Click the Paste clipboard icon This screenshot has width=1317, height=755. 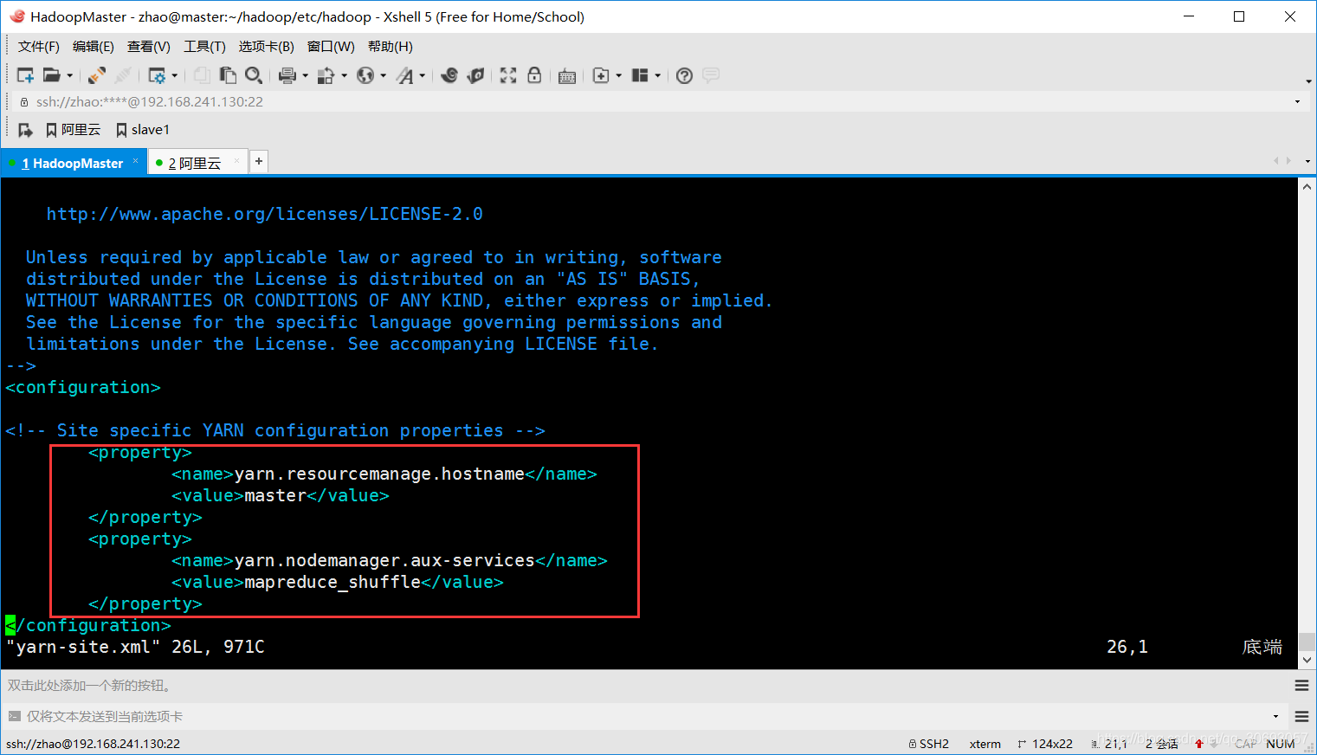[228, 75]
